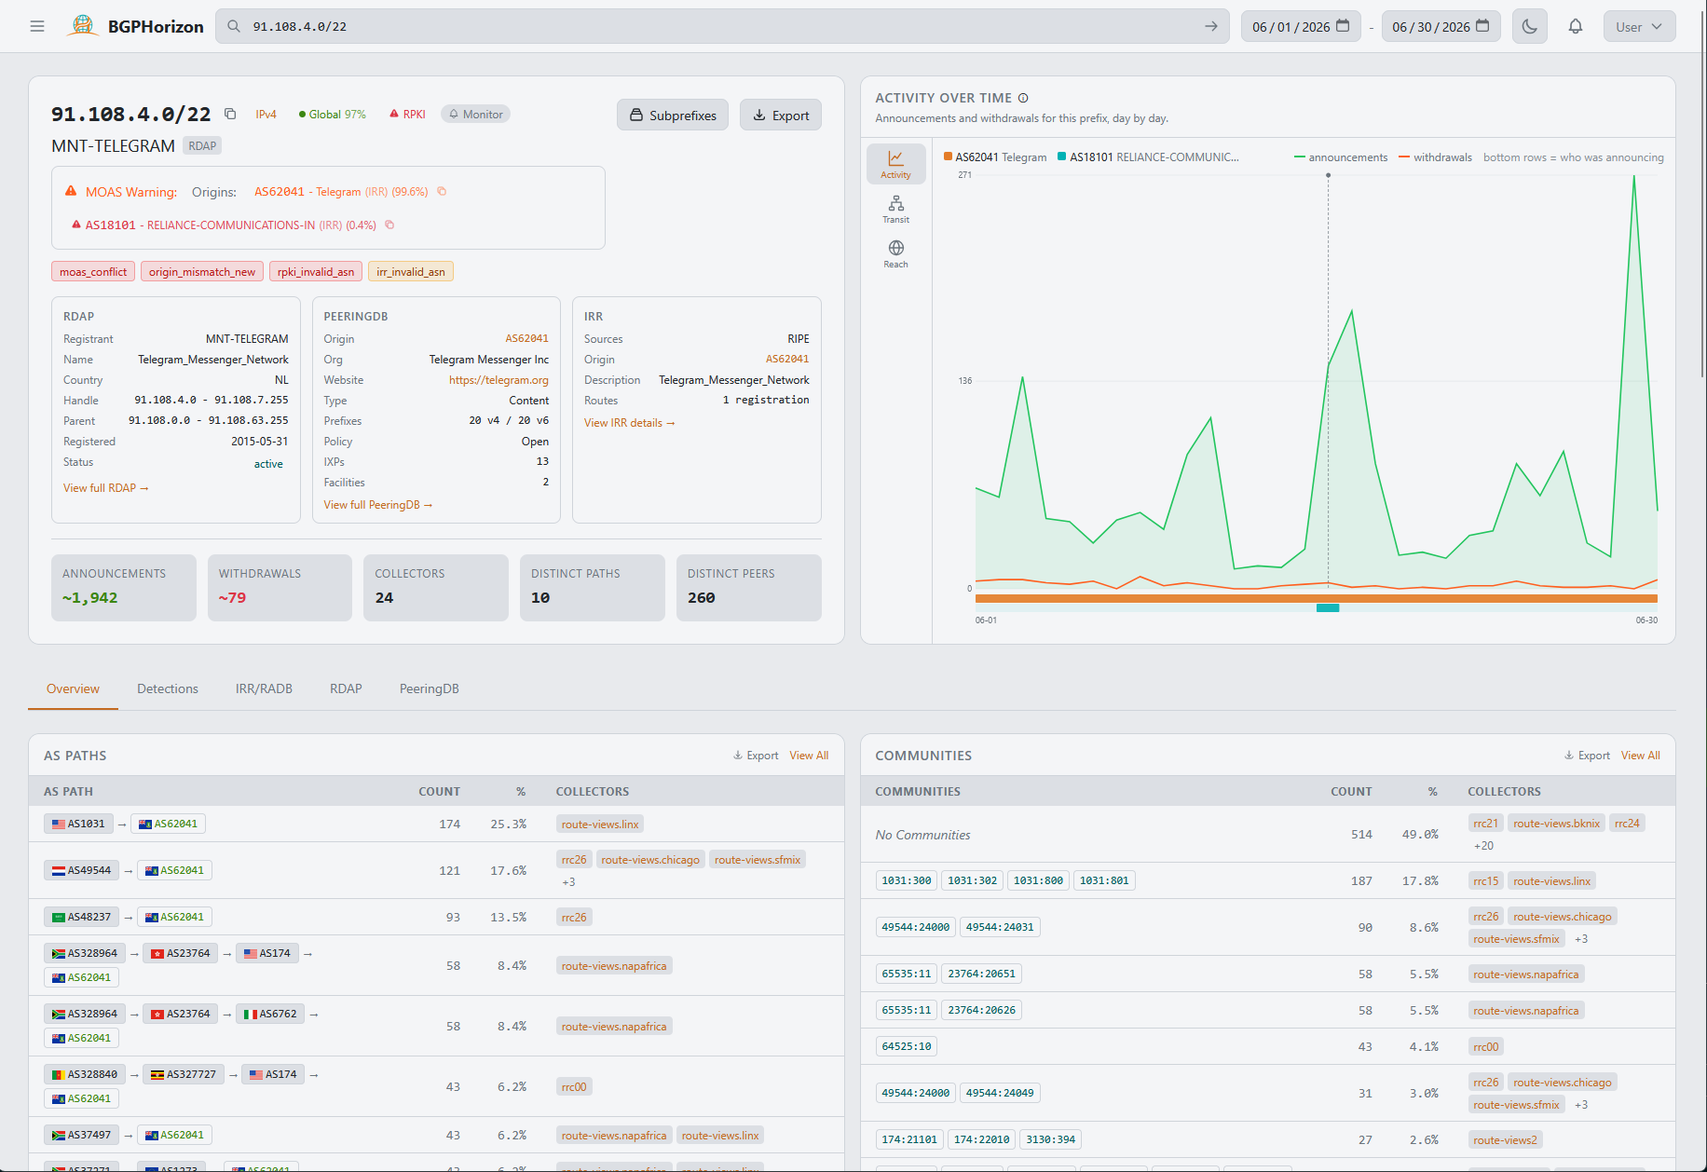Click the teal AS18101 timeline segment

tap(1327, 608)
